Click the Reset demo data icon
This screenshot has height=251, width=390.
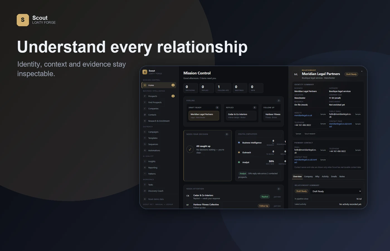(145, 199)
